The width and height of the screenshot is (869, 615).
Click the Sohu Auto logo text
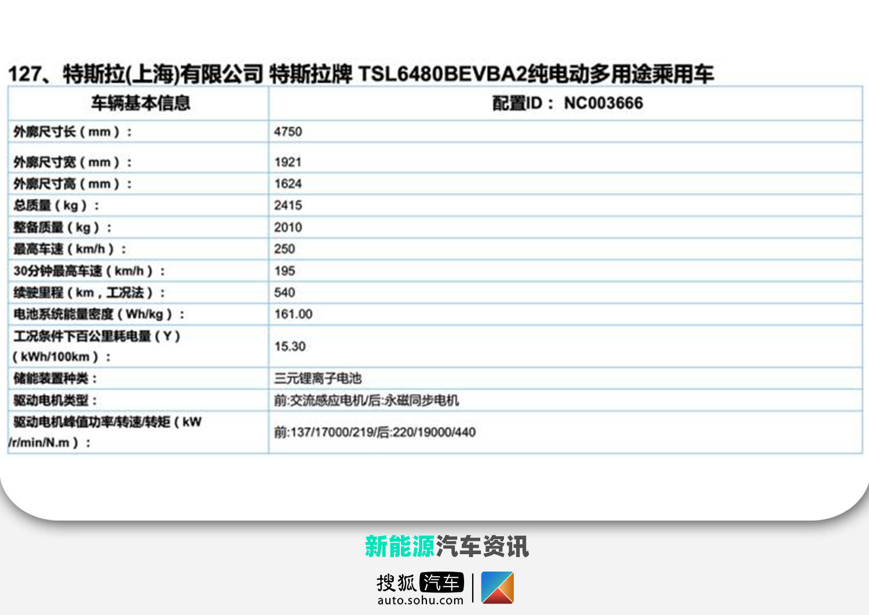[420, 583]
